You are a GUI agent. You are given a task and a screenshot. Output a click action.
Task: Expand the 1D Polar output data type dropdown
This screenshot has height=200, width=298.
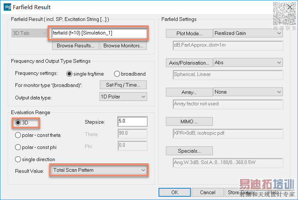(123, 97)
